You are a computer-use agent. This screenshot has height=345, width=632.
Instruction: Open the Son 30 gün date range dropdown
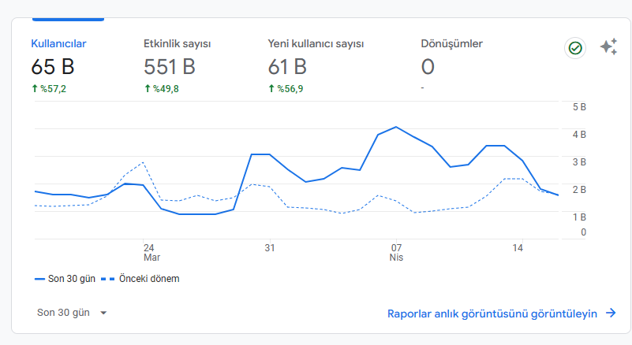point(72,313)
